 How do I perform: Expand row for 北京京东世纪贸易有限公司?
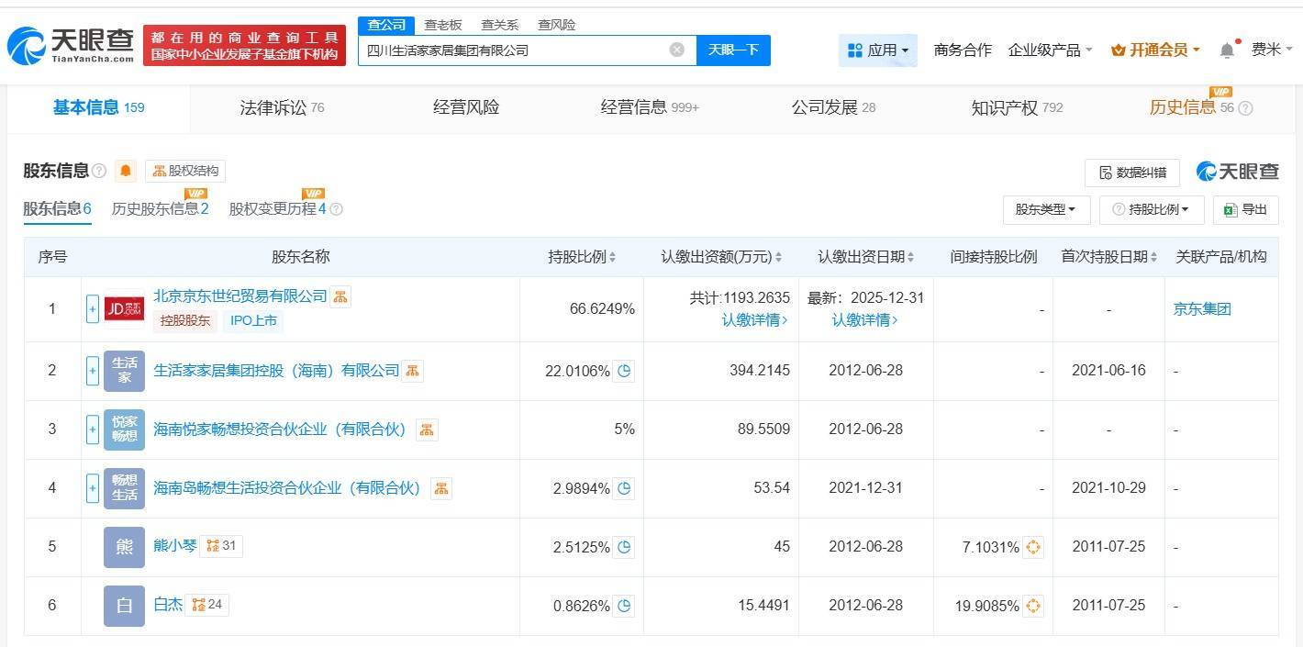coord(92,309)
